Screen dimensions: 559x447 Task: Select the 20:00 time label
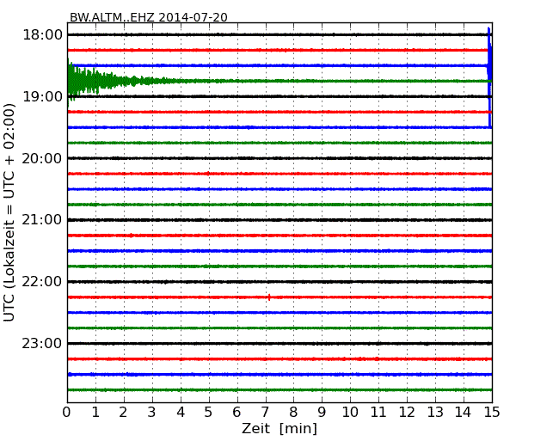click(x=42, y=158)
